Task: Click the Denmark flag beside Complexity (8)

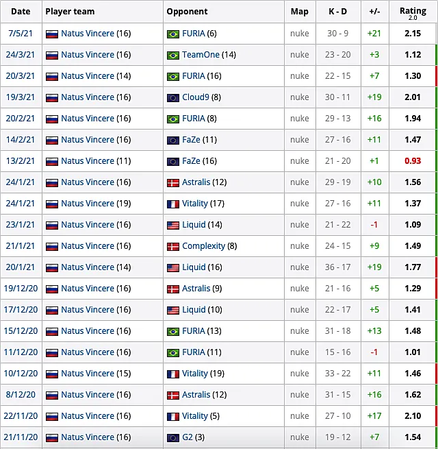Action: (x=173, y=247)
